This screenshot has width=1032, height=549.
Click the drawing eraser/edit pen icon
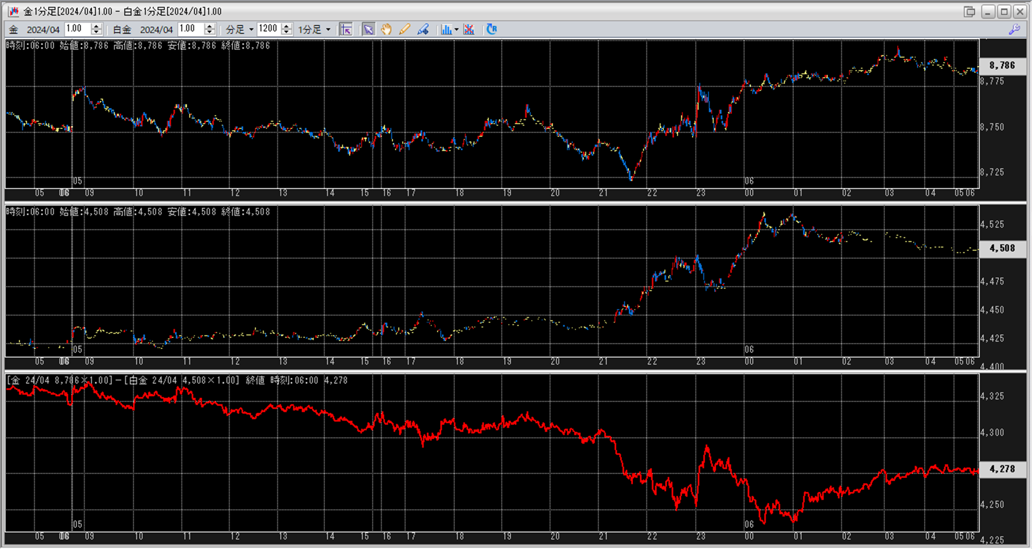coord(423,29)
